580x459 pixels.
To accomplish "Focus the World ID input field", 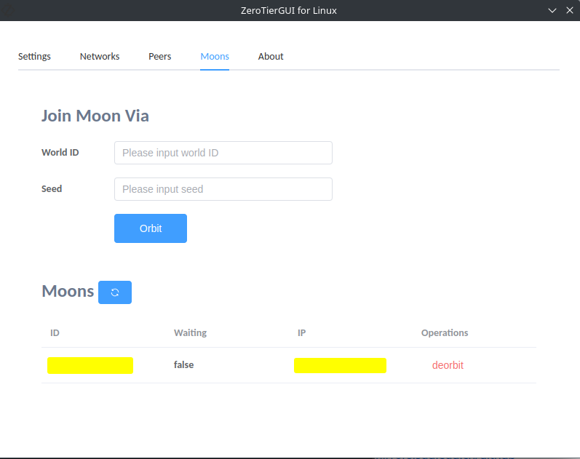I will tap(223, 153).
